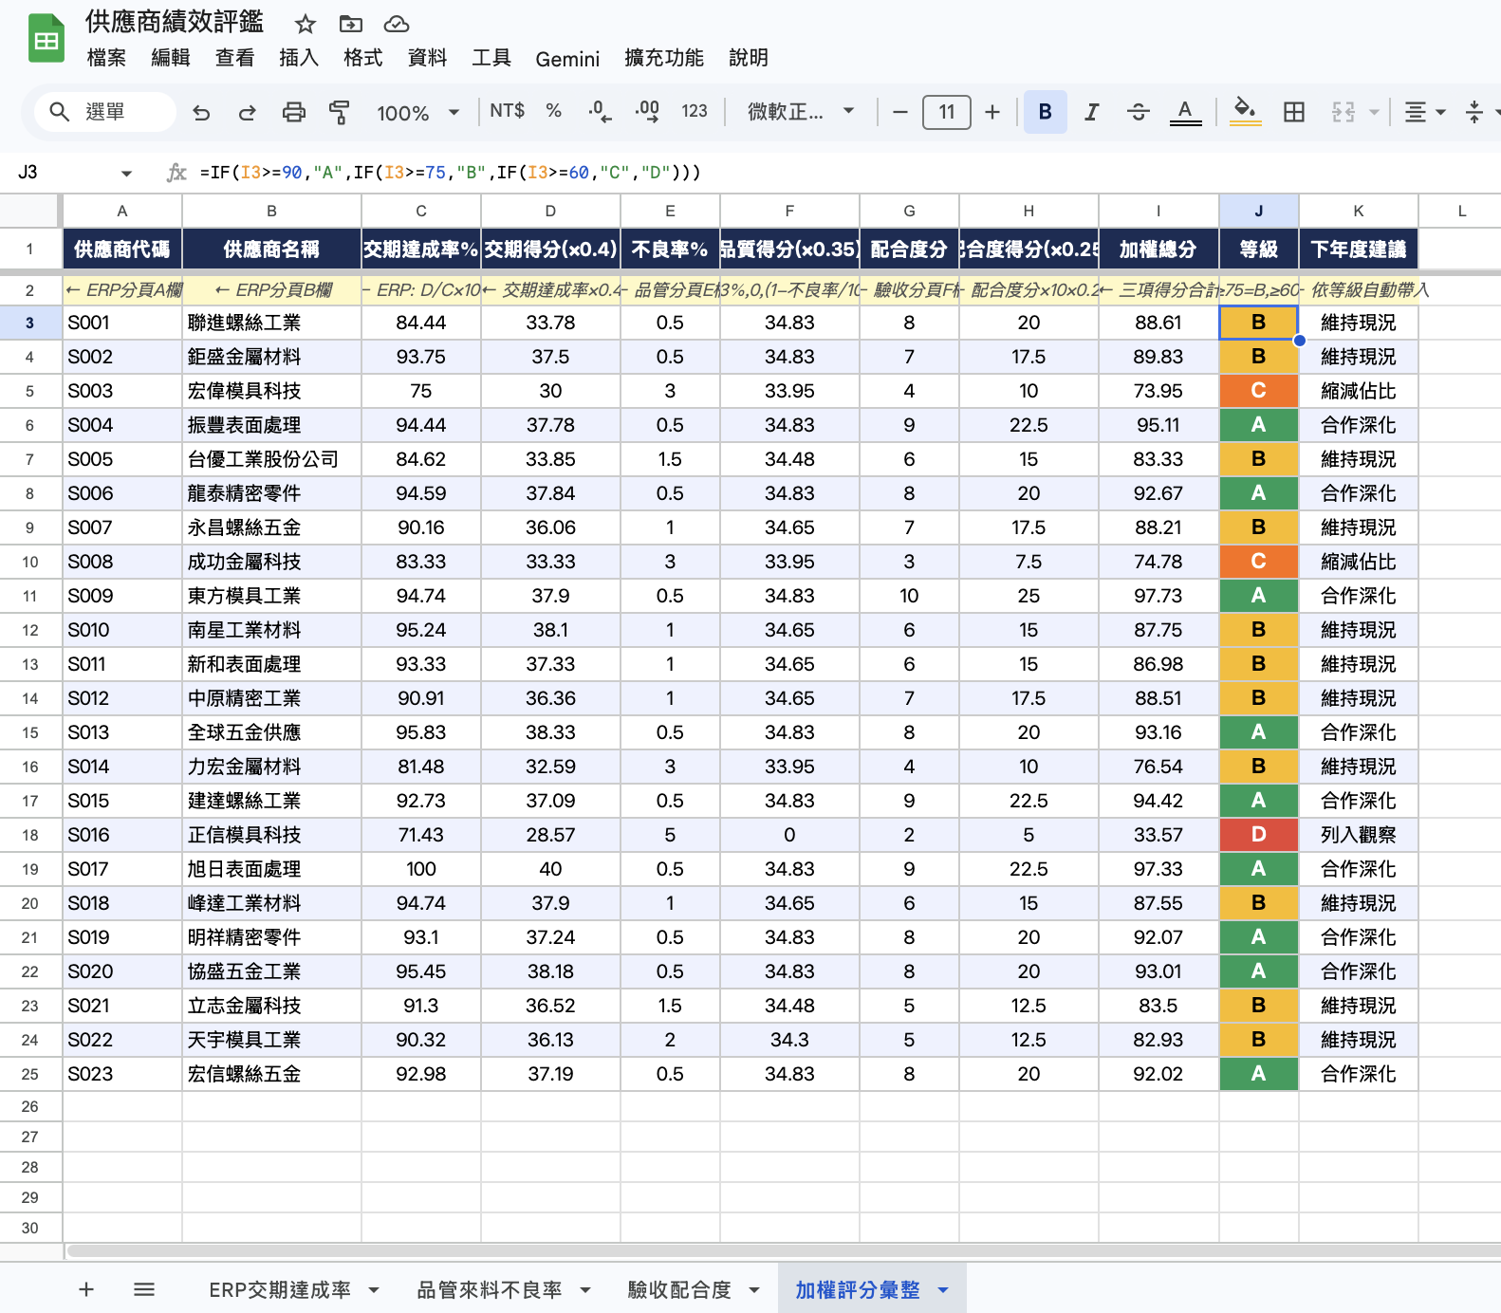Click the redo arrow icon
1501x1313 pixels.
coord(248,112)
